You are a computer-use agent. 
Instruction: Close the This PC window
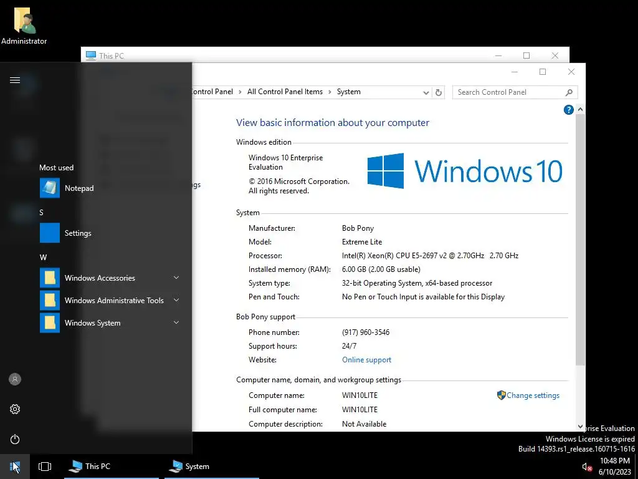pyautogui.click(x=555, y=56)
